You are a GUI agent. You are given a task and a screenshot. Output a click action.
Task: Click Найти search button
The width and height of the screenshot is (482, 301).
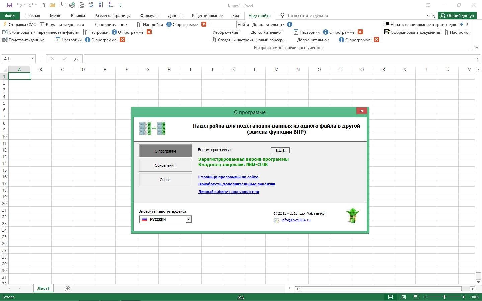click(243, 24)
